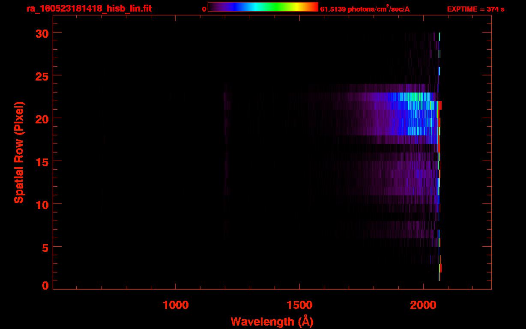
Task: Click the 61.5139 photons/cm²/sec/A label
Action: (365, 9)
